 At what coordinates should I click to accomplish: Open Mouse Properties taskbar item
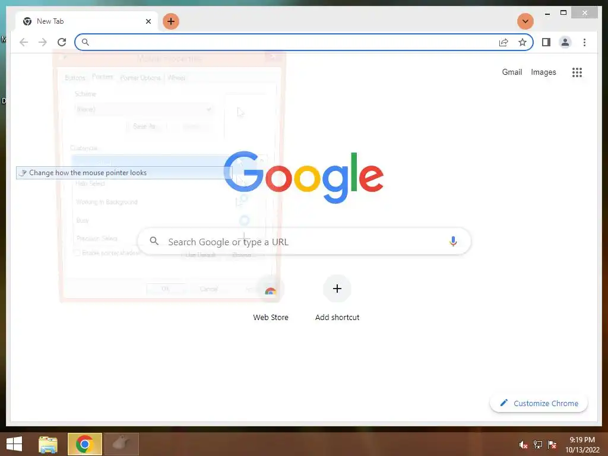pos(122,444)
